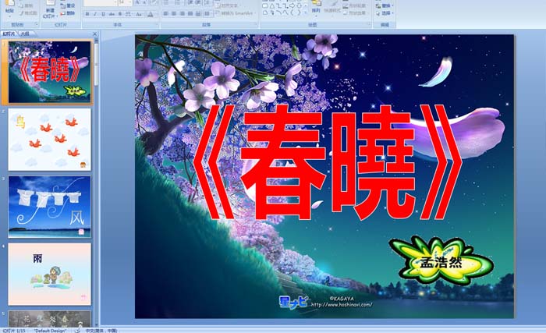Open the Shape Effects (形状效果) dropdown
Screen dimensions: 546x333
354,13
